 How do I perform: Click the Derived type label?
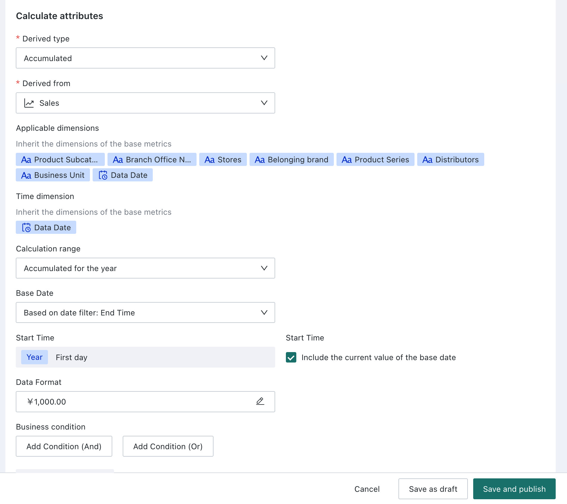(46, 39)
